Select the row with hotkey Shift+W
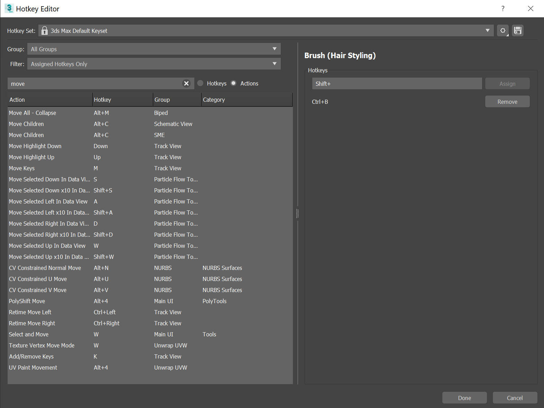Image resolution: width=544 pixels, height=408 pixels. pyautogui.click(x=150, y=257)
